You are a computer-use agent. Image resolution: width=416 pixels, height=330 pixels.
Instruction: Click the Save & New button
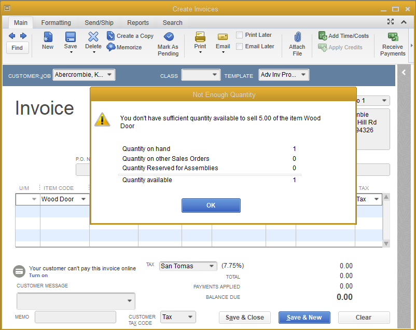coord(304,318)
